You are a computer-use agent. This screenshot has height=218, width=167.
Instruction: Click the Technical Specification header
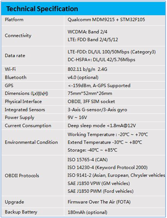42,9
